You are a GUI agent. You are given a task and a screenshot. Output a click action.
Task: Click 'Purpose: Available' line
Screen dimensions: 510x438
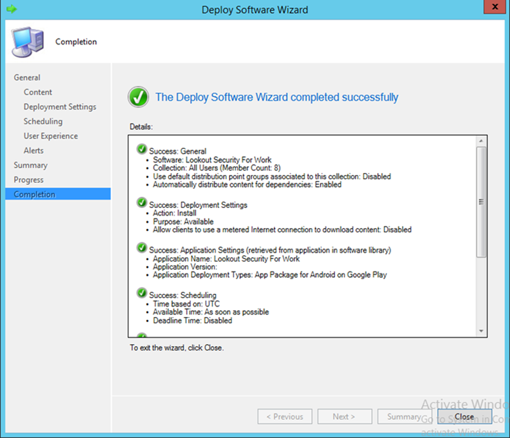point(183,222)
